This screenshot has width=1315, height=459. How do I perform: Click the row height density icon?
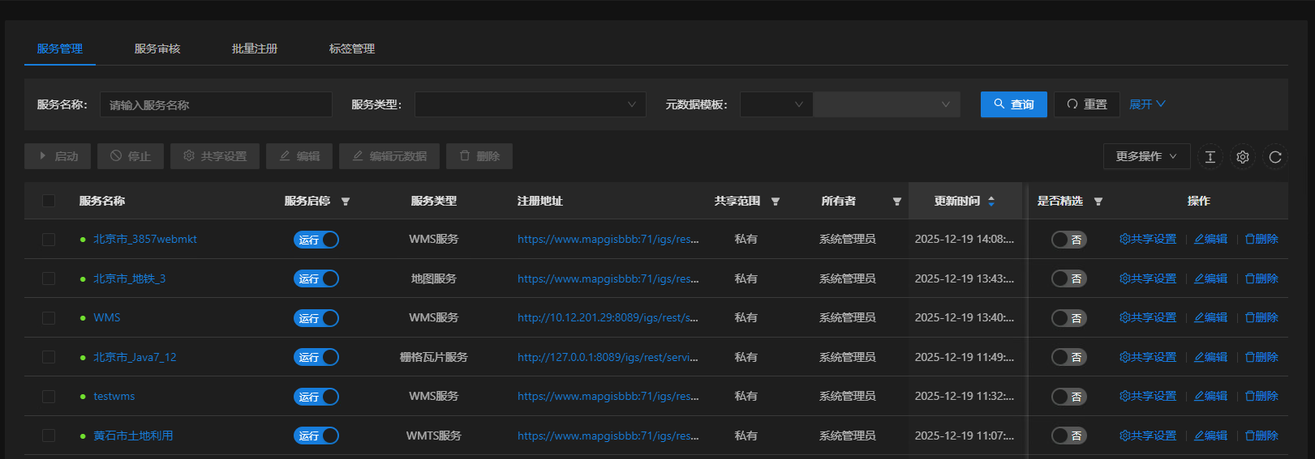[1210, 157]
